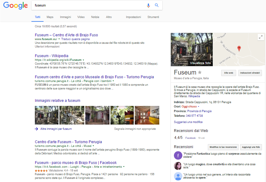Image resolution: width=266 pixels, height=182 pixels.
Task: Switch to the Maps tab
Action: (50, 17)
